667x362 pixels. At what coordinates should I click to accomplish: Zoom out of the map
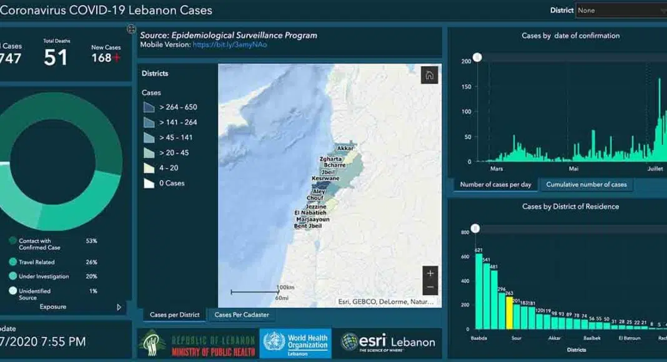click(x=430, y=288)
